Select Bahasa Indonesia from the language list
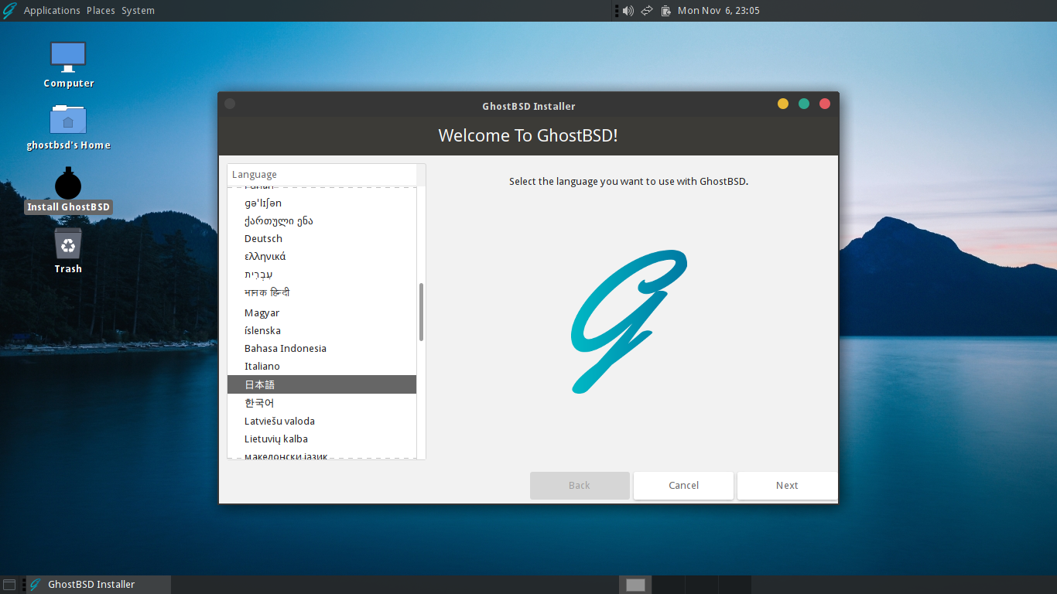Viewport: 1057px width, 594px height. point(322,349)
